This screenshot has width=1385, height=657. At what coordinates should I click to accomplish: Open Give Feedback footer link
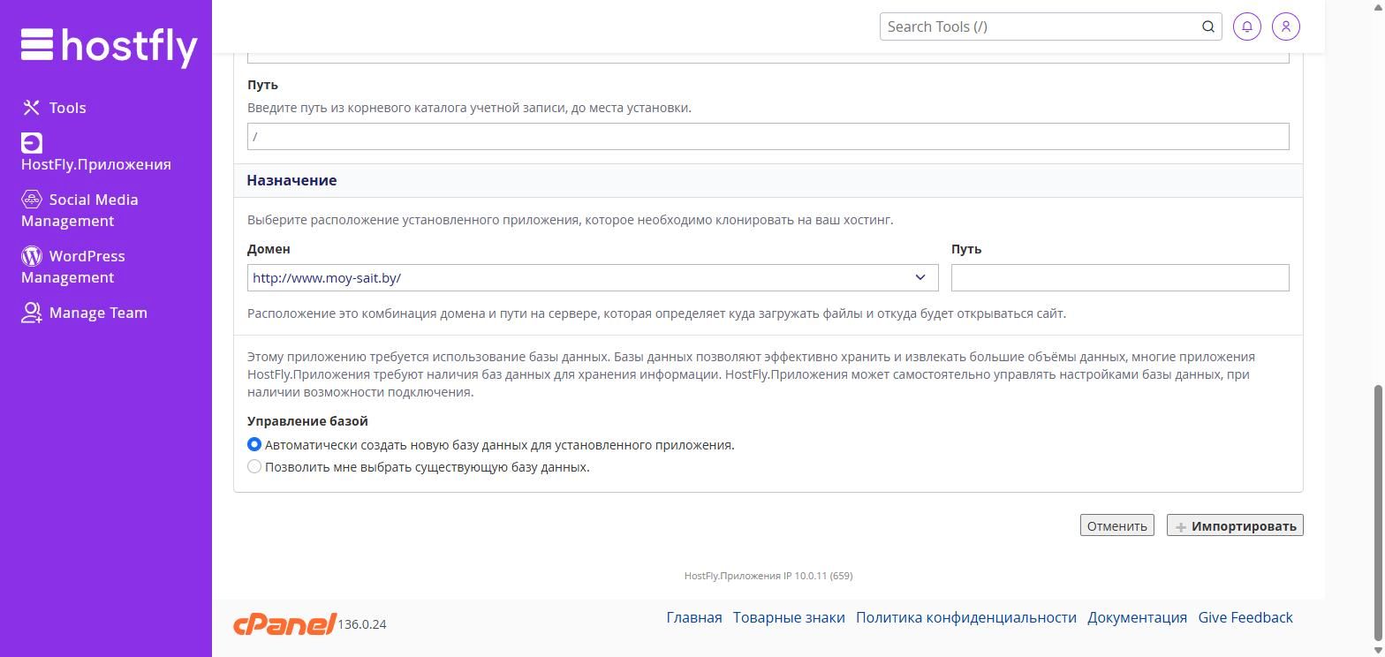pyautogui.click(x=1245, y=617)
